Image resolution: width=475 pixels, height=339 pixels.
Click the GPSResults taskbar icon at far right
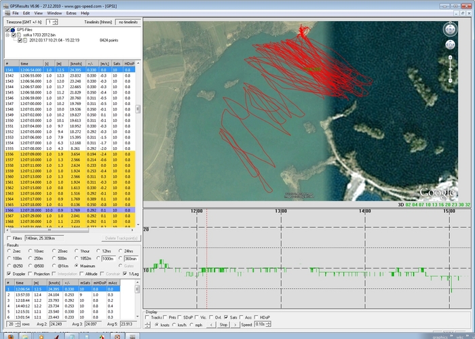pyautogui.click(x=132, y=336)
